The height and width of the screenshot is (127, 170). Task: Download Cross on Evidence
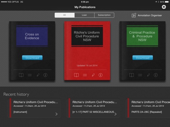coord(32,58)
